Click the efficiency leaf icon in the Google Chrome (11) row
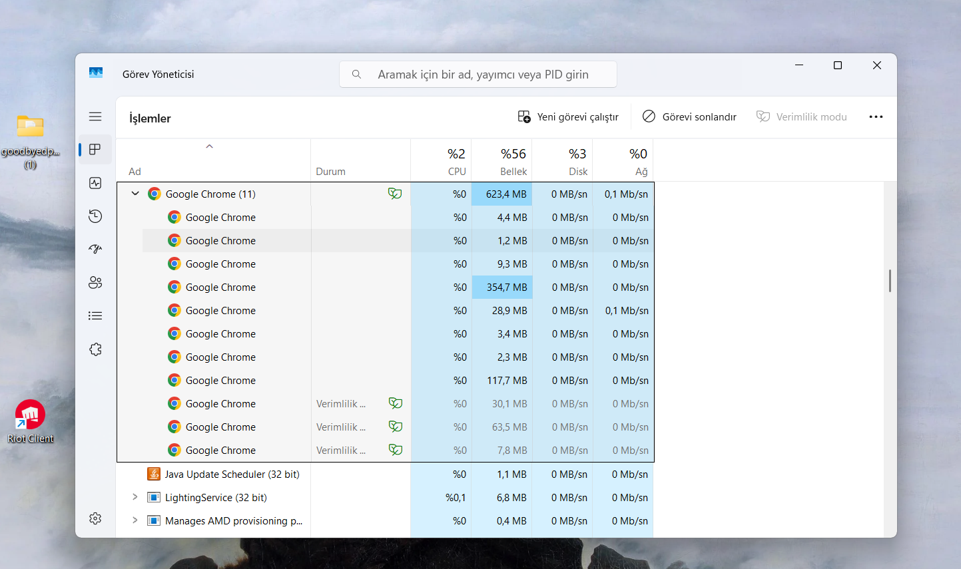961x569 pixels. click(x=395, y=194)
